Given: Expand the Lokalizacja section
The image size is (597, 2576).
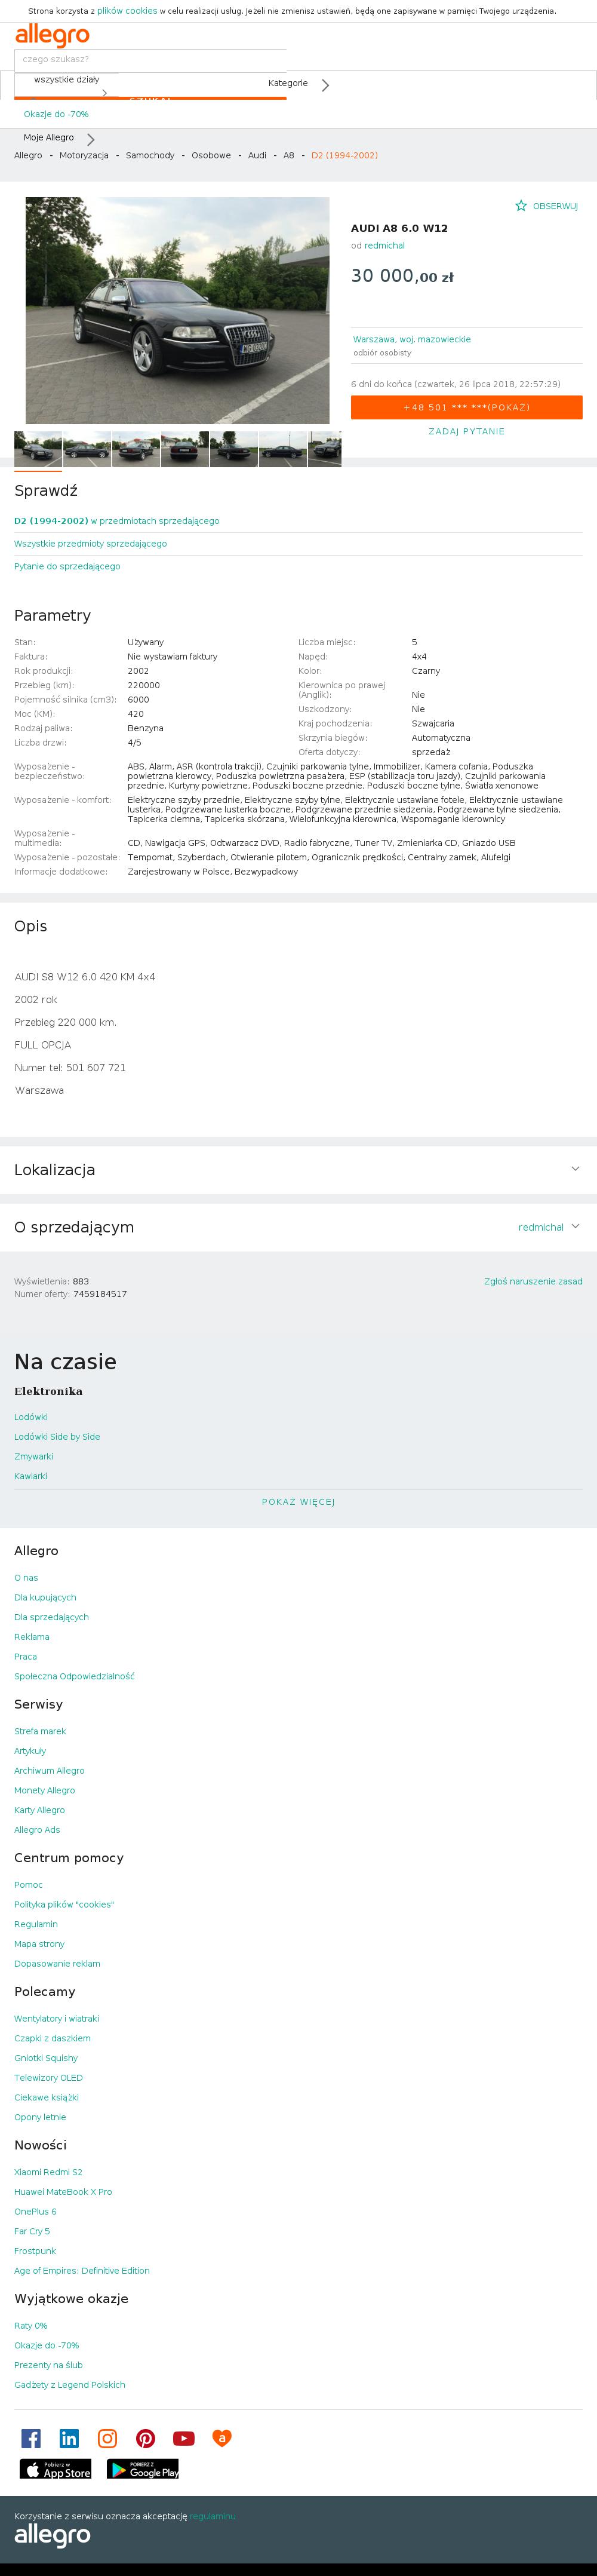Looking at the screenshot, I should pyautogui.click(x=298, y=1169).
